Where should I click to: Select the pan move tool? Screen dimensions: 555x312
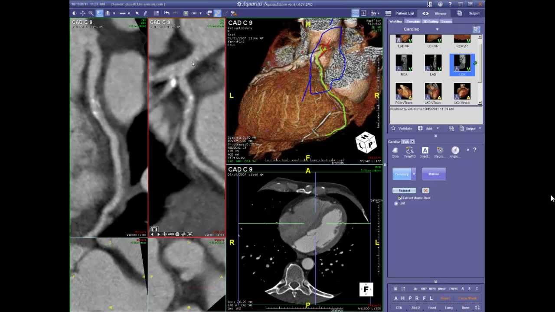point(83,13)
